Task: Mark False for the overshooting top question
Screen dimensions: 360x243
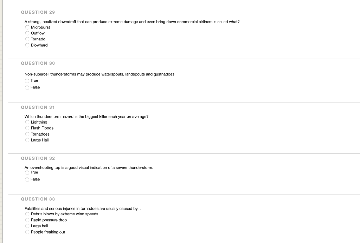Action: [x=27, y=179]
